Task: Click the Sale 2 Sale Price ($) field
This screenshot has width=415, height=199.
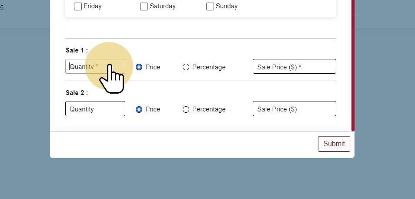Action: pyautogui.click(x=294, y=109)
